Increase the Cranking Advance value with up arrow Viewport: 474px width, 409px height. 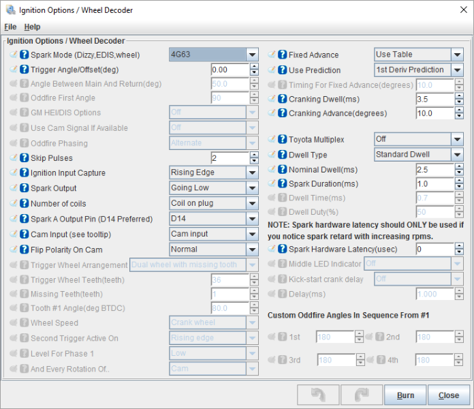click(459, 110)
